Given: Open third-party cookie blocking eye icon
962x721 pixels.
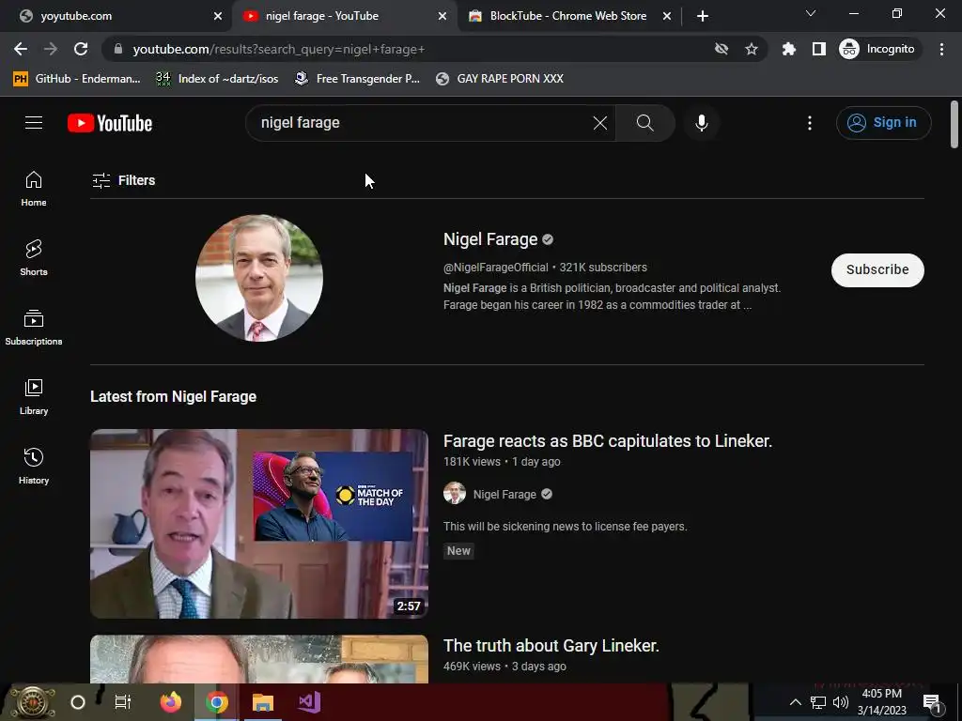Looking at the screenshot, I should pos(721,49).
